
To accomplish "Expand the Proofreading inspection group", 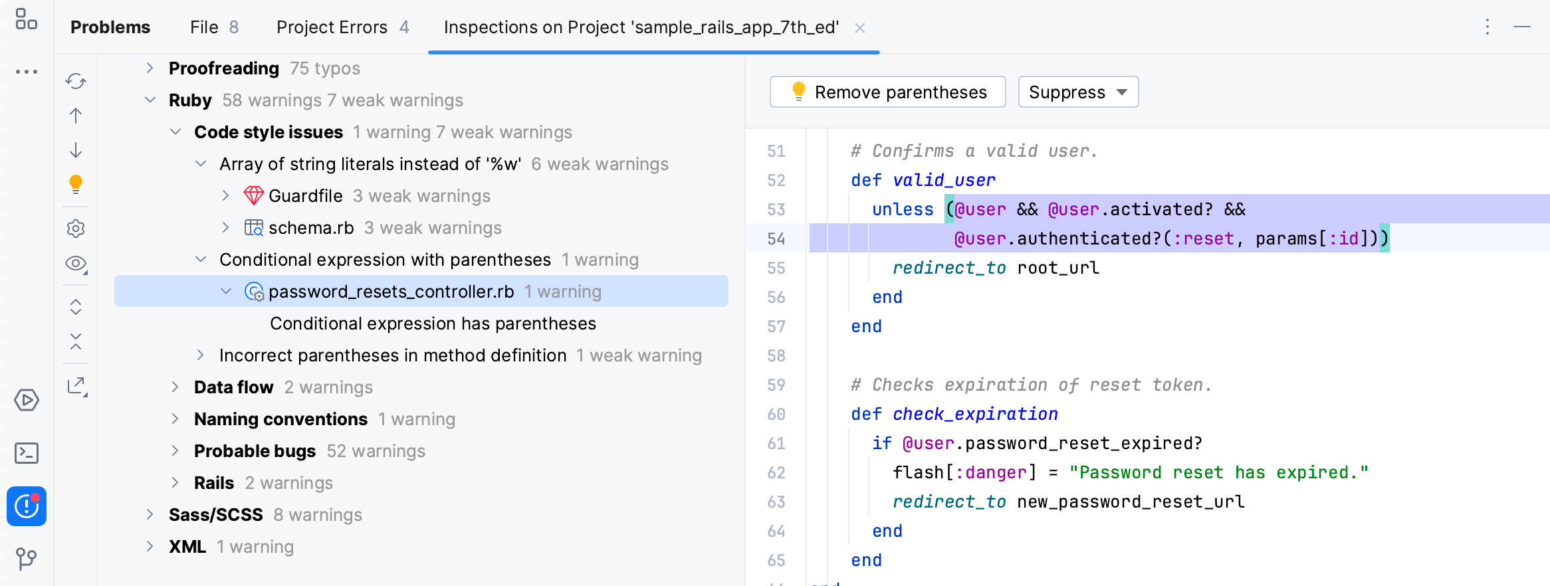I will [150, 68].
